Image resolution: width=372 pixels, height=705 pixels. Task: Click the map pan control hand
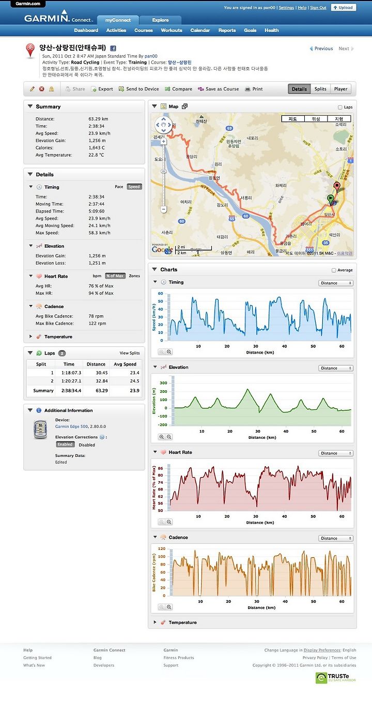[x=164, y=125]
